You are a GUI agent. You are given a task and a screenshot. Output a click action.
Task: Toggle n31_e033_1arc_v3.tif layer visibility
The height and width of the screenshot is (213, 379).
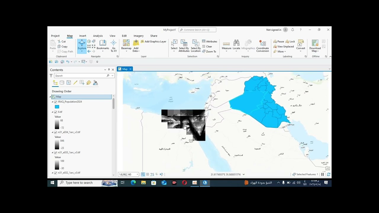(x=55, y=153)
